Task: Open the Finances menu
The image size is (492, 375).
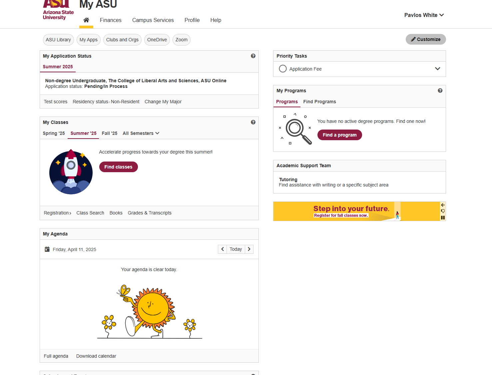Action: [111, 20]
